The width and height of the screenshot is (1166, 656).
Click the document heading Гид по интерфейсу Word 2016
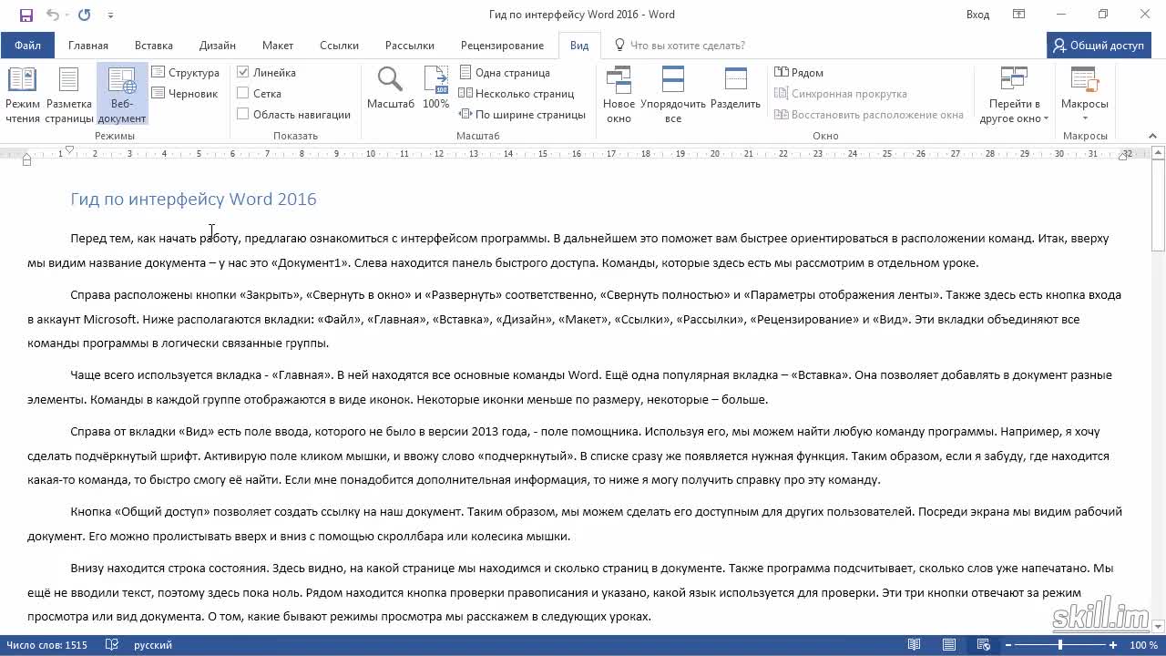pos(193,199)
